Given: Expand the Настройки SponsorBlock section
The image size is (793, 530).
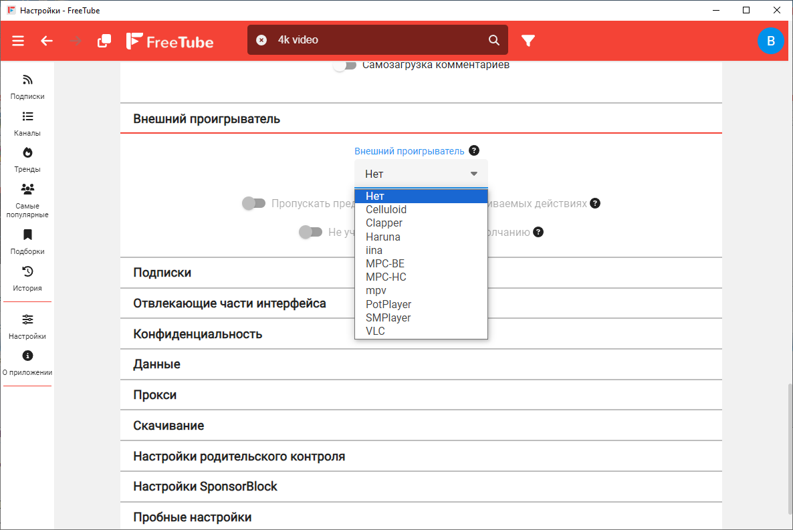Looking at the screenshot, I should (x=205, y=487).
